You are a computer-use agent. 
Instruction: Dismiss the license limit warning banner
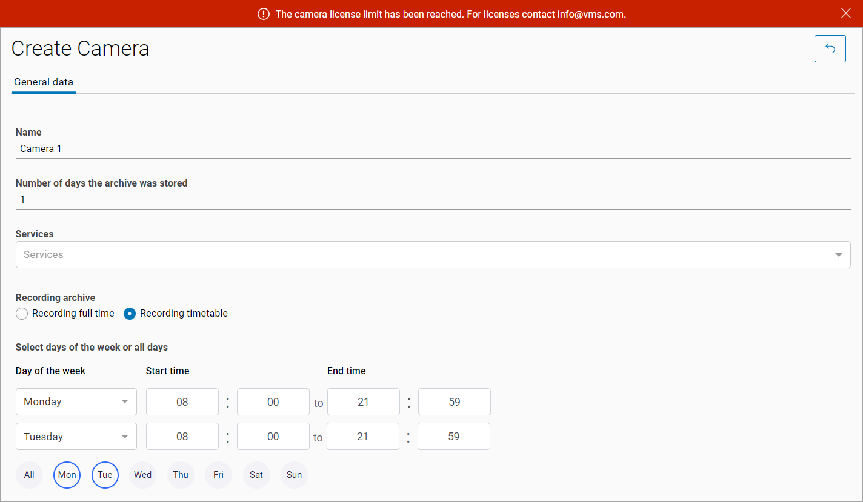click(x=846, y=13)
